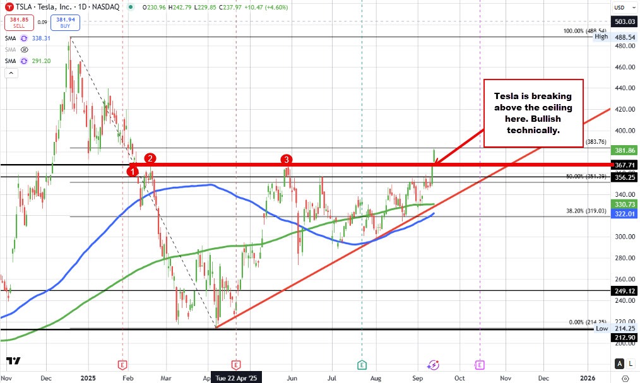
Task: Show the hidden SMA indicator via crossed-eye icon
Action: coord(24,50)
